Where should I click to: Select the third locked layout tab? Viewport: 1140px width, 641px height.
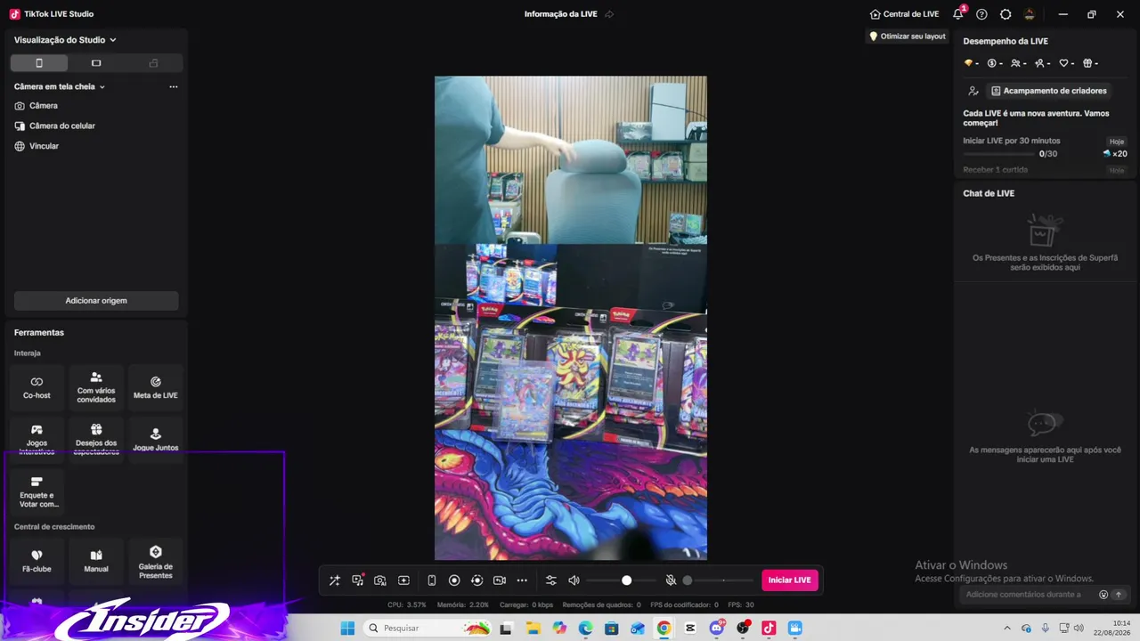click(153, 63)
